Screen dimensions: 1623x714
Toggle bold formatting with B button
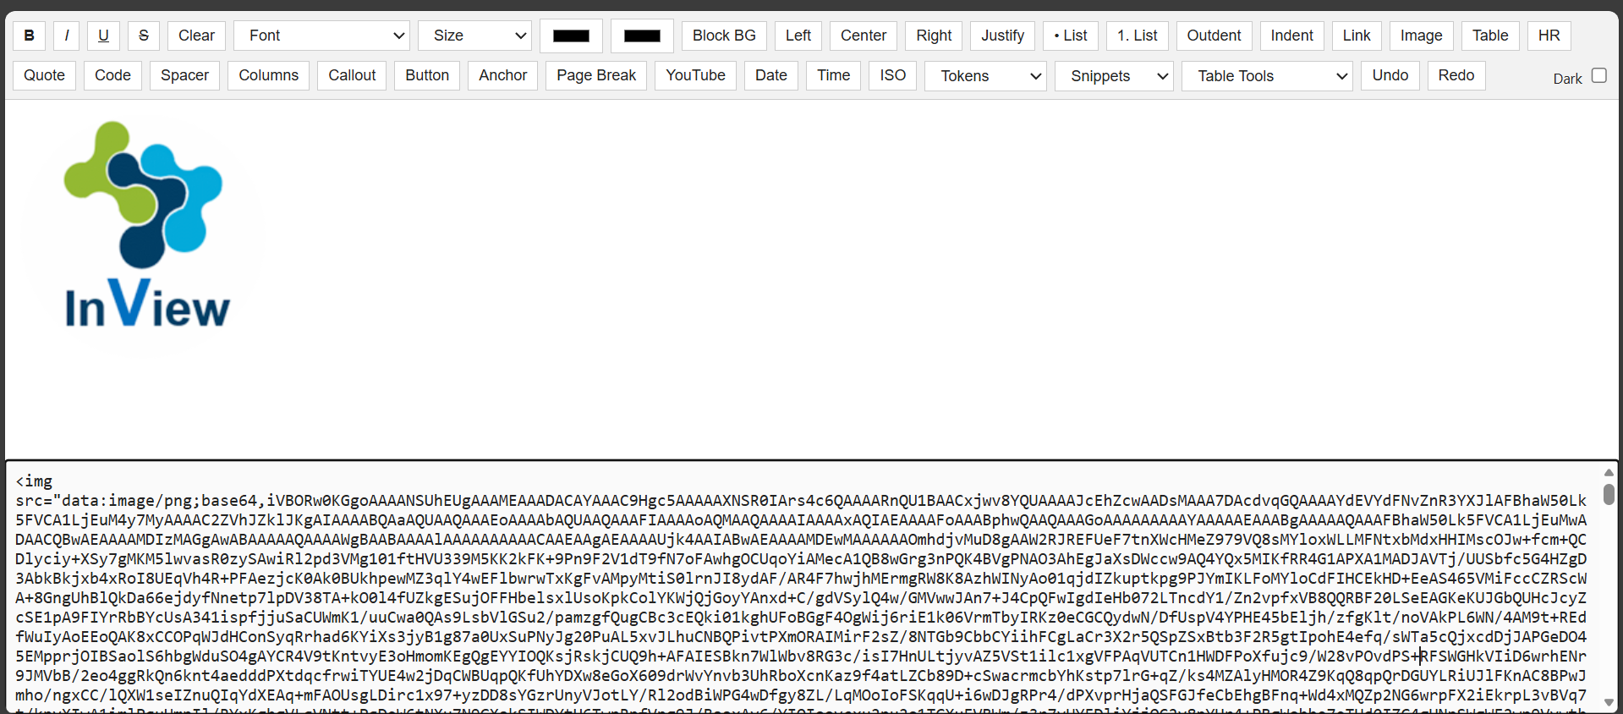(30, 36)
